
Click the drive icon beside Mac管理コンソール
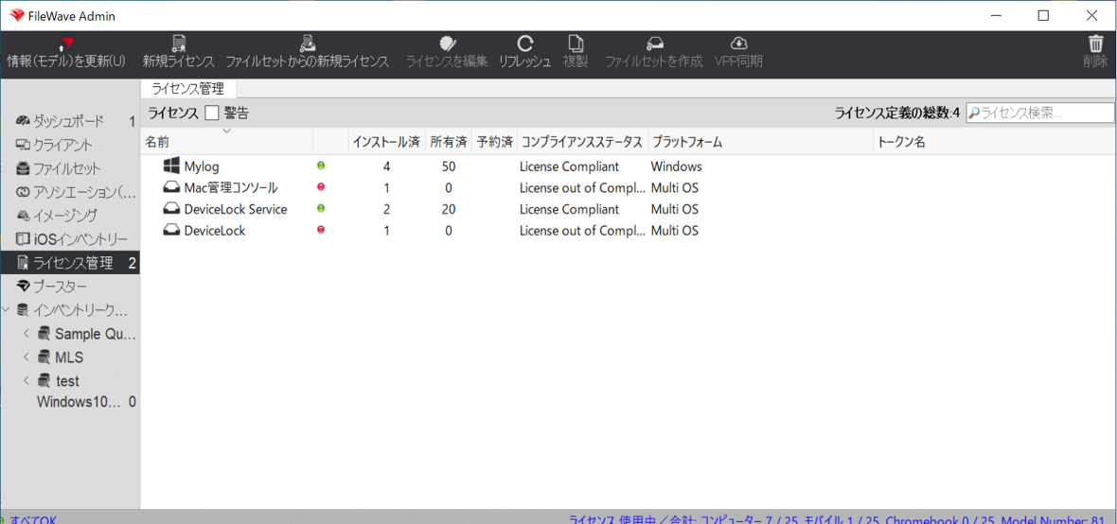pos(171,188)
